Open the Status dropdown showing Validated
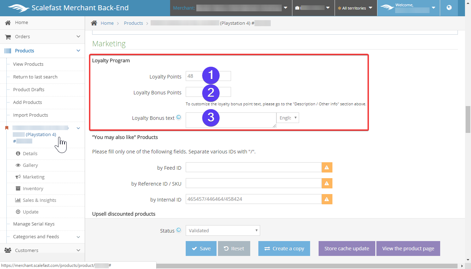This screenshot has height=269, width=471. tap(223, 230)
